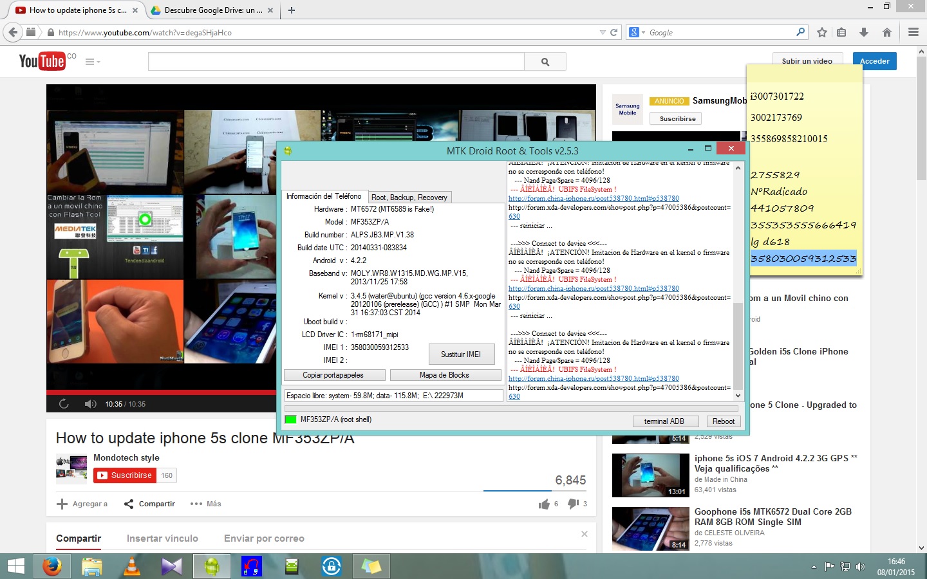Like the video with the thumbs-up icon

tap(544, 504)
